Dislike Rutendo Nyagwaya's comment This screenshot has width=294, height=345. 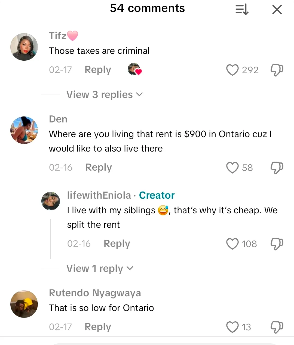(x=277, y=327)
